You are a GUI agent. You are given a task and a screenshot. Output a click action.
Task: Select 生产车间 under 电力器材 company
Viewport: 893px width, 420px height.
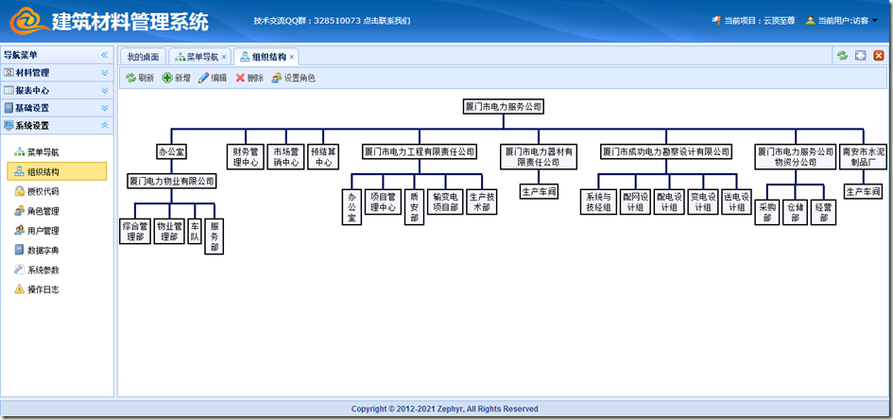coord(539,191)
